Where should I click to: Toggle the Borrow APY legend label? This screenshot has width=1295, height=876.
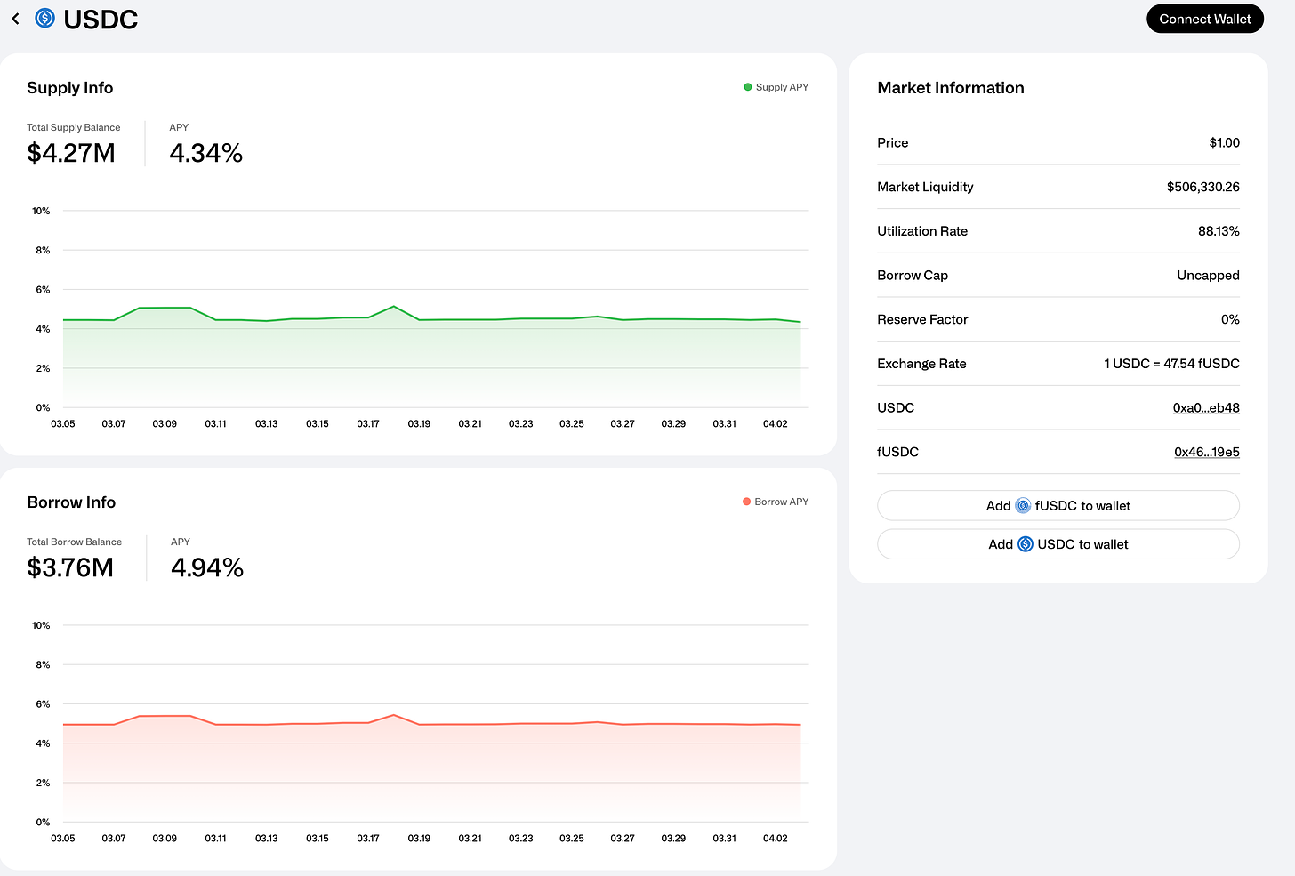(x=781, y=502)
